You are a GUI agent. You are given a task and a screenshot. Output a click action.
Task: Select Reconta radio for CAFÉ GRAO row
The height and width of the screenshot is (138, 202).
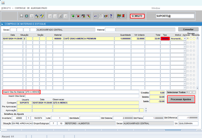coord(194,38)
